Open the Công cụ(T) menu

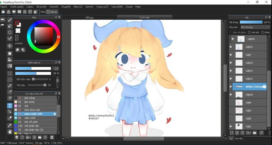(x=102, y=7)
